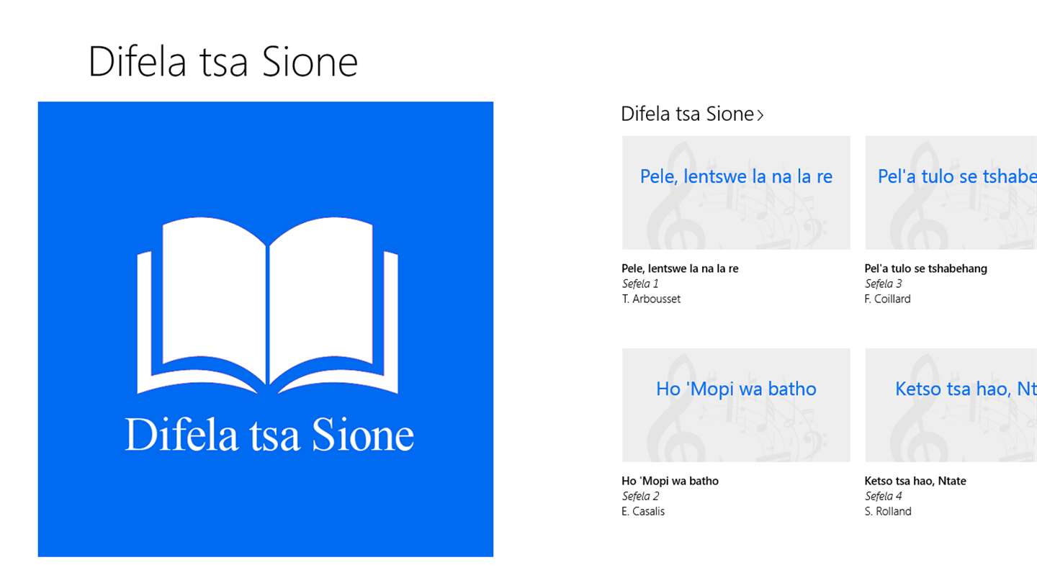The width and height of the screenshot is (1037, 583).
Task: Expand section with the chevron beside Difela tsa Sione
Action: point(760,114)
